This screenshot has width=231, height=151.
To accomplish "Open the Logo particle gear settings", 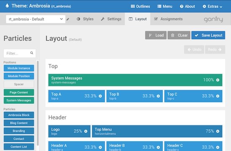I will (x=86, y=131).
